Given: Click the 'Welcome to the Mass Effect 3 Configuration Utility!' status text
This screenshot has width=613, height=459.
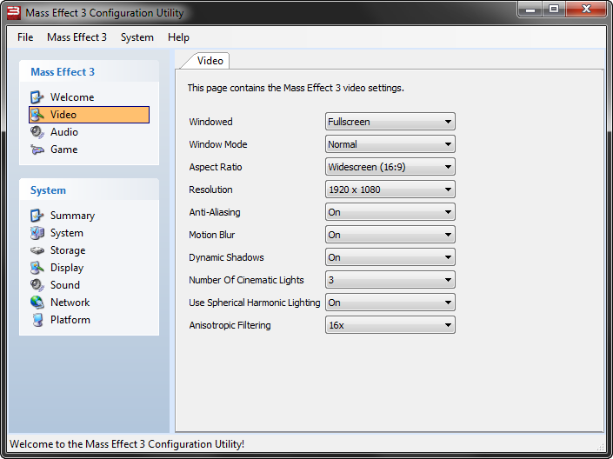Looking at the screenshot, I should click(127, 444).
